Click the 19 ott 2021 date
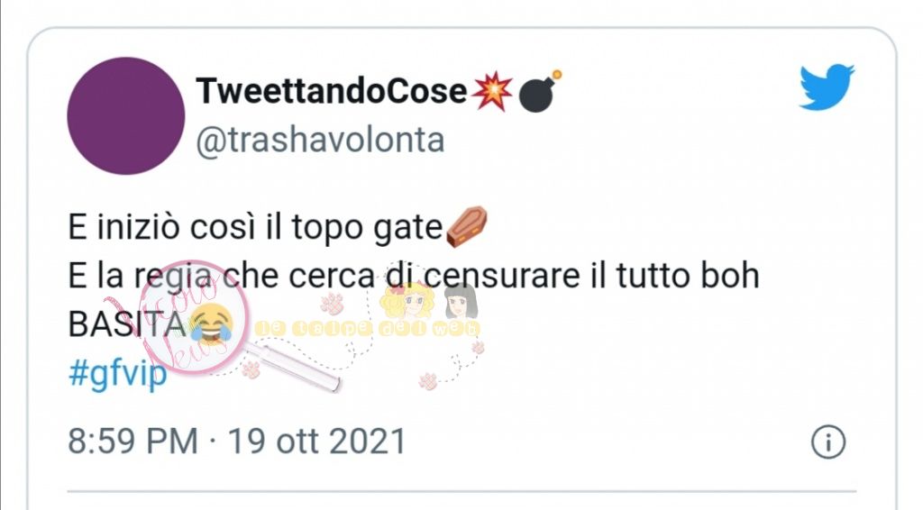Image resolution: width=923 pixels, height=510 pixels. [317, 442]
